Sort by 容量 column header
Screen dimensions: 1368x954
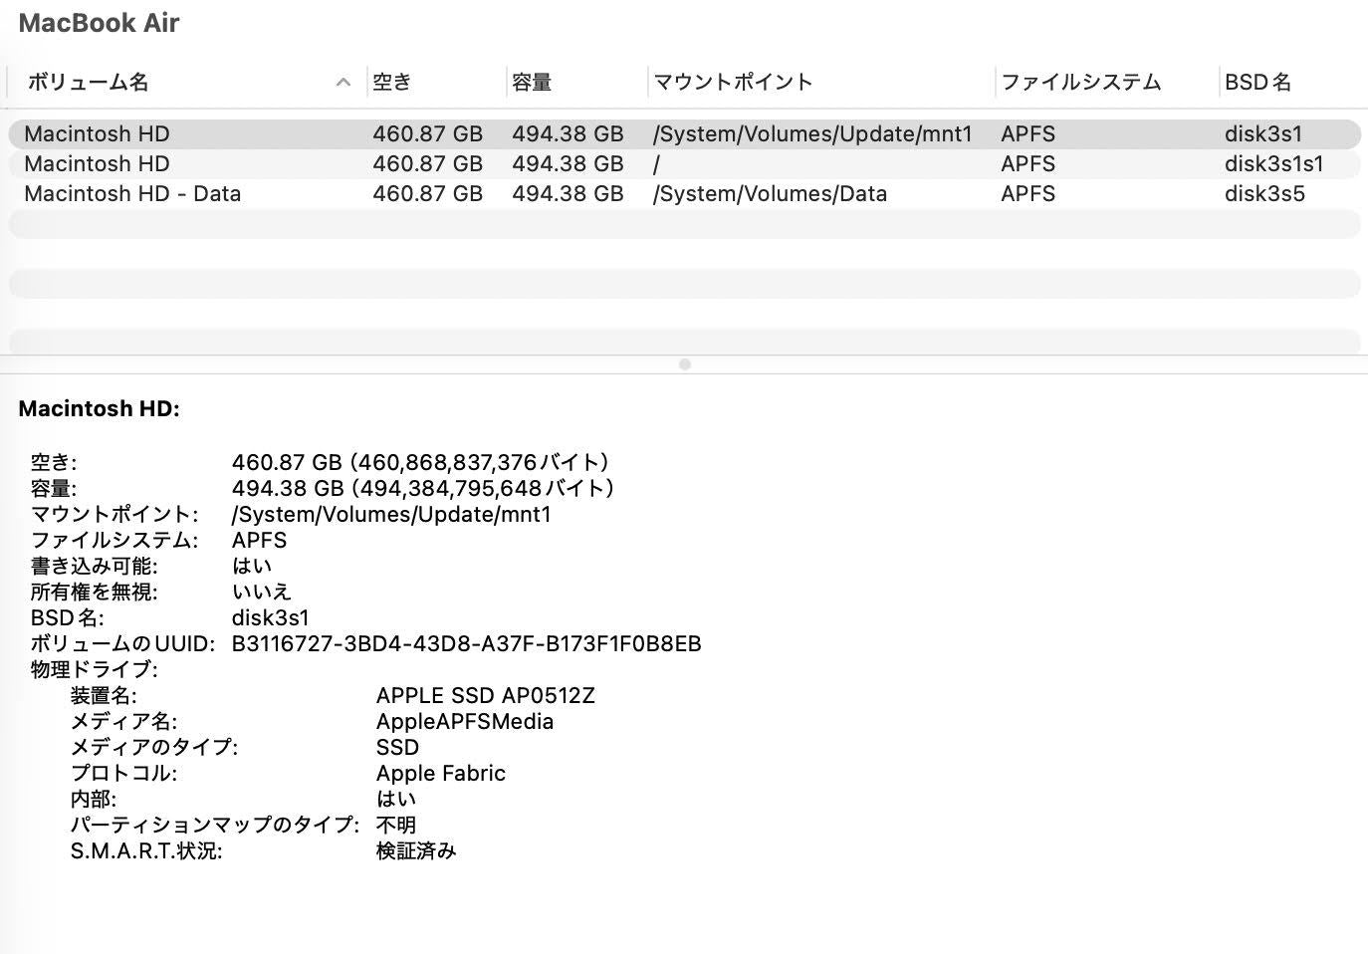[x=576, y=83]
